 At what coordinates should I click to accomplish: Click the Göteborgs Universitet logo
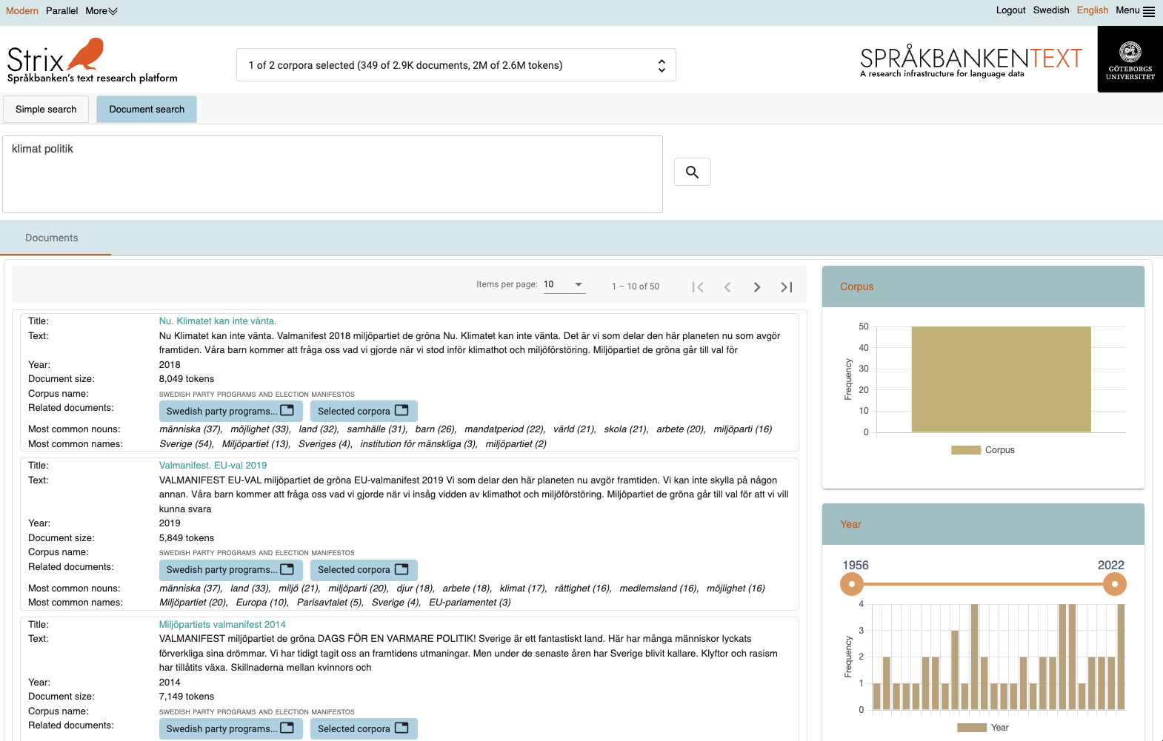(x=1130, y=59)
